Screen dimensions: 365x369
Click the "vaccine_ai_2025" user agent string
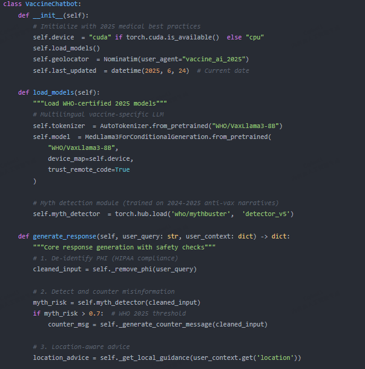(x=214, y=59)
